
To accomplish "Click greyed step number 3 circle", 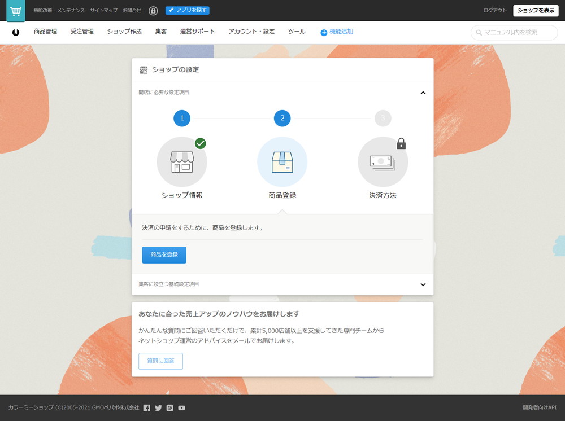I will pos(383,118).
